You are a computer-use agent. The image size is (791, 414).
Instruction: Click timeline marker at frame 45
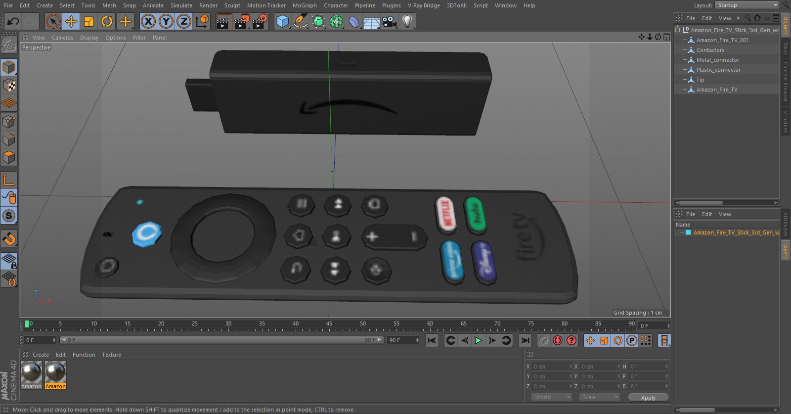(x=329, y=324)
